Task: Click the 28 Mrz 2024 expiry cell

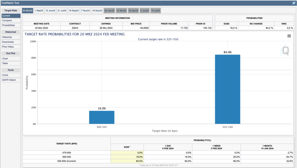Action: [106, 28]
